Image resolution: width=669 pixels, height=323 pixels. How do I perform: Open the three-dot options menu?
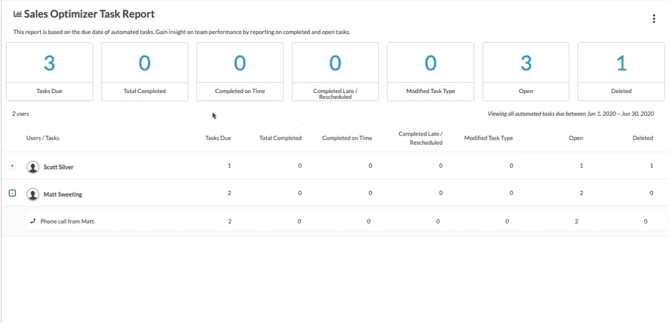pyautogui.click(x=654, y=19)
